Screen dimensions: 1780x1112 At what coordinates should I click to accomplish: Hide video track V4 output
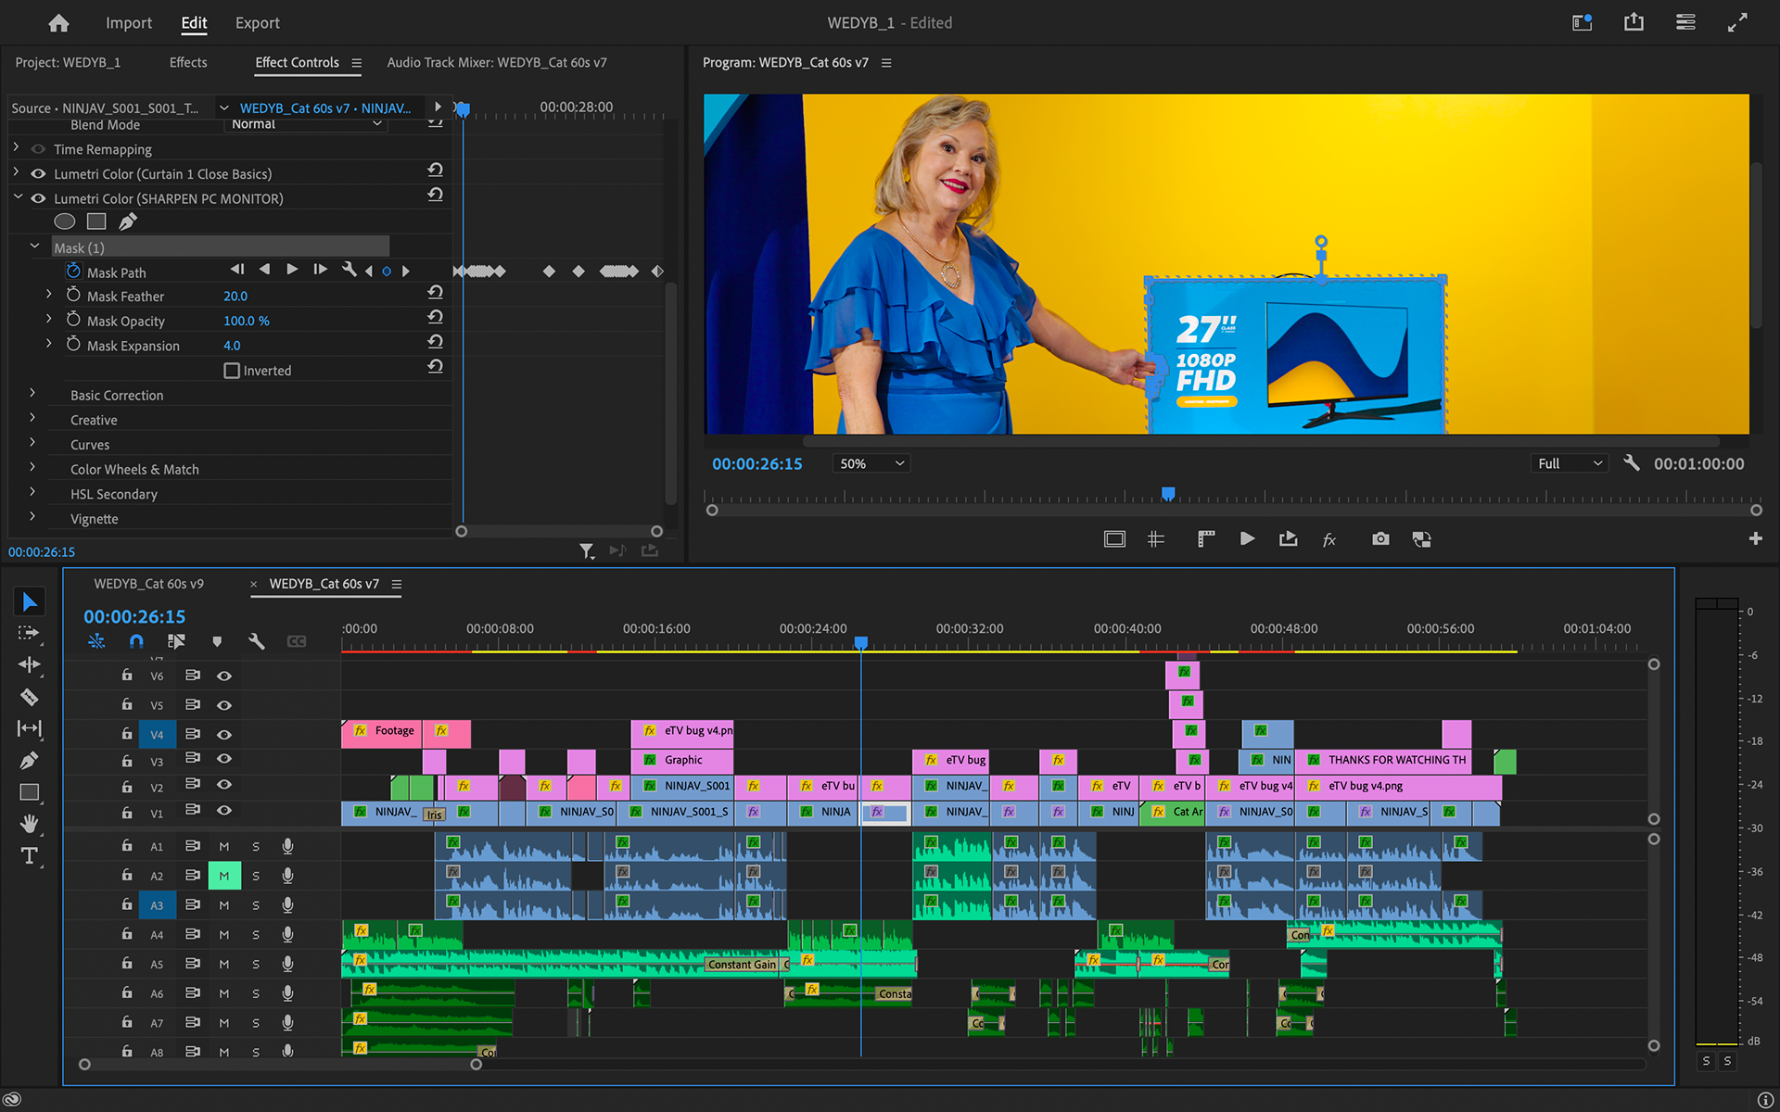coord(224,734)
